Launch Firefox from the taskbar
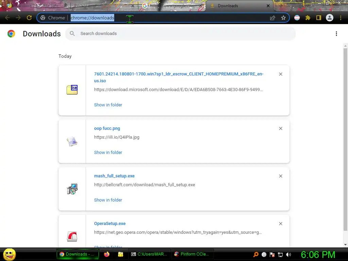348x261 pixels. [x=107, y=254]
